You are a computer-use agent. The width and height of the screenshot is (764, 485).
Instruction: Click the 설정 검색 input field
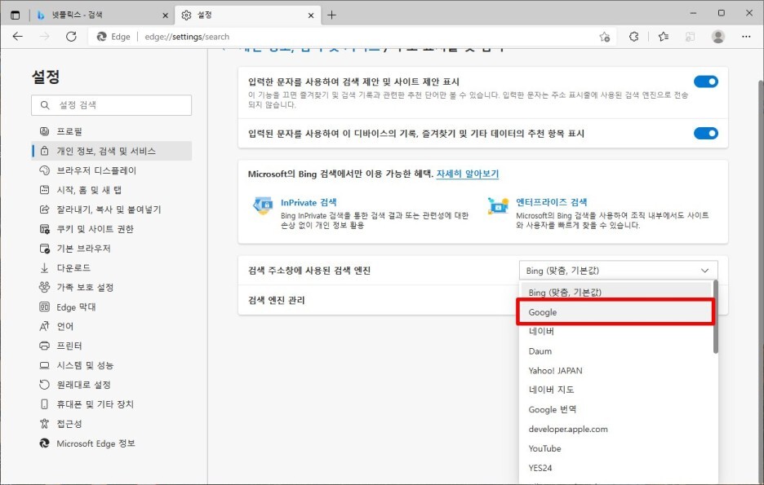[x=111, y=105]
